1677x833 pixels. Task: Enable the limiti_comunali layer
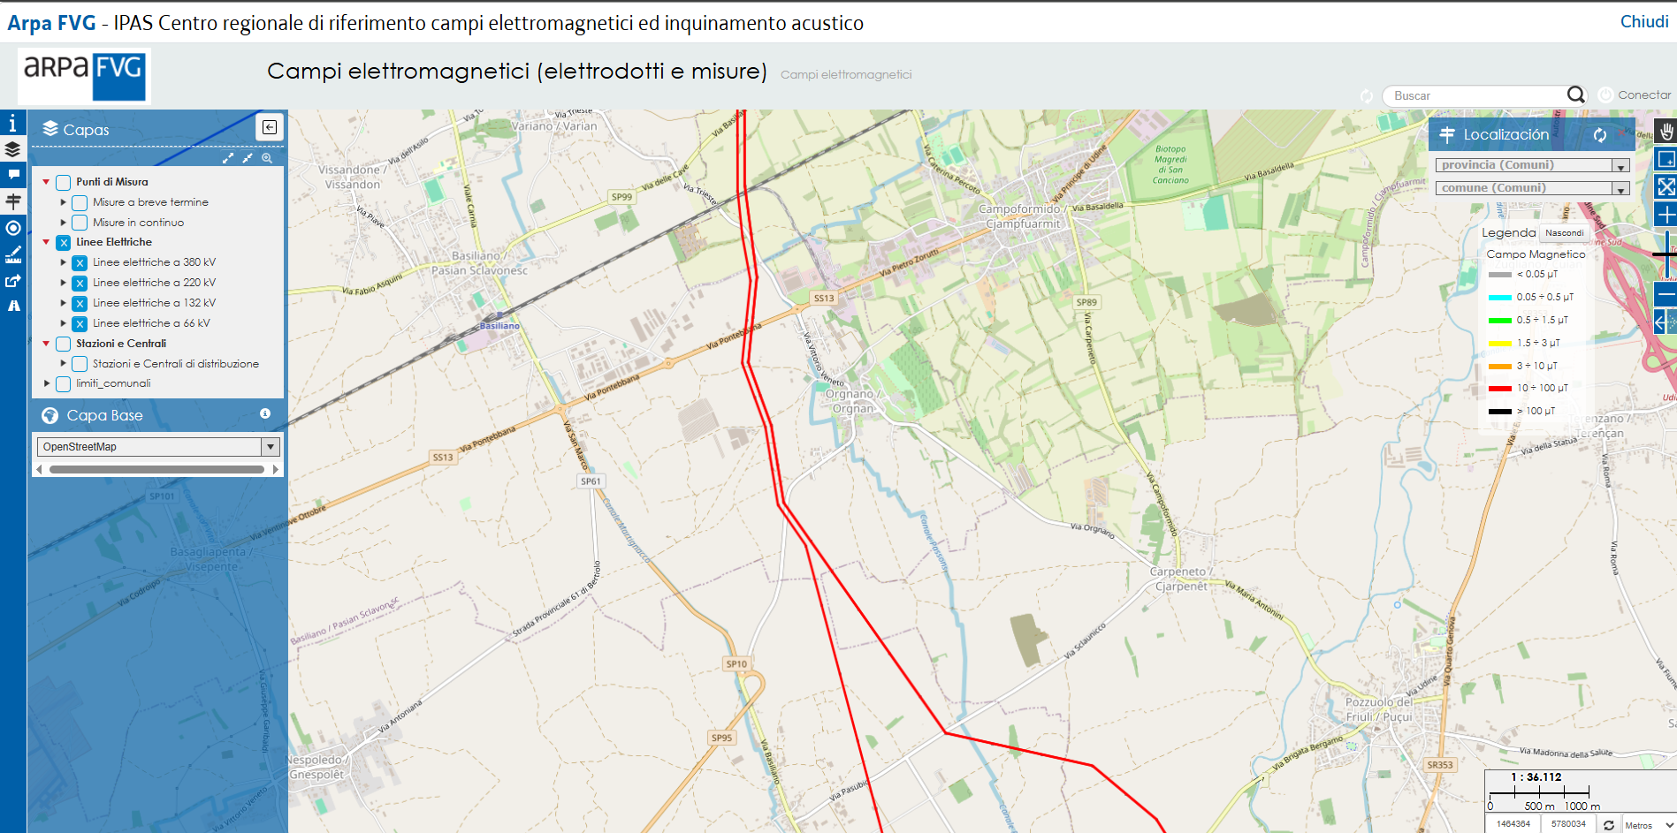click(x=64, y=383)
